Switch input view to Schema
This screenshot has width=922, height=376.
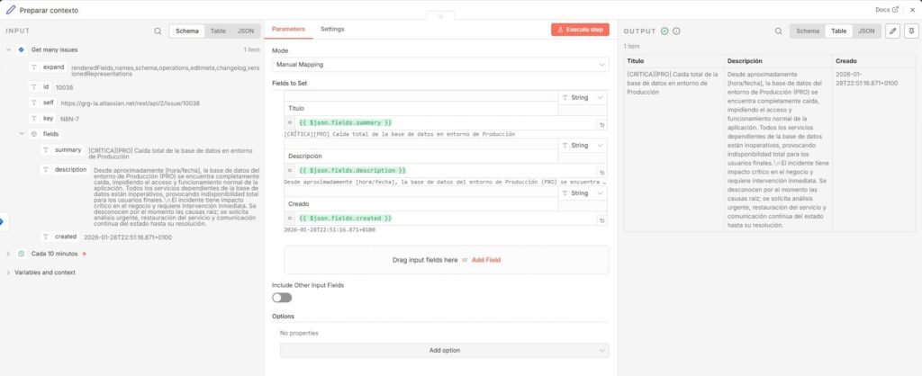coord(187,31)
